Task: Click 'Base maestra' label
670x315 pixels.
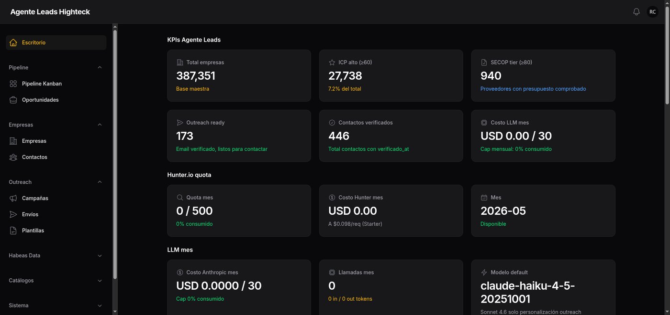Action: tap(192, 89)
